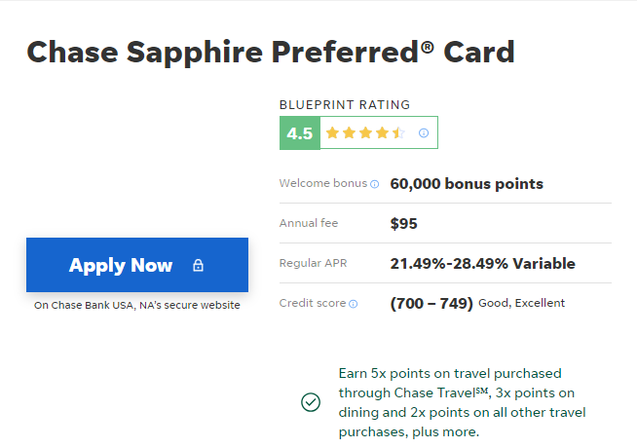Viewport: 637px width, 448px height.
Task: Open the Welcome bonus info tooltip icon
Action: click(375, 184)
